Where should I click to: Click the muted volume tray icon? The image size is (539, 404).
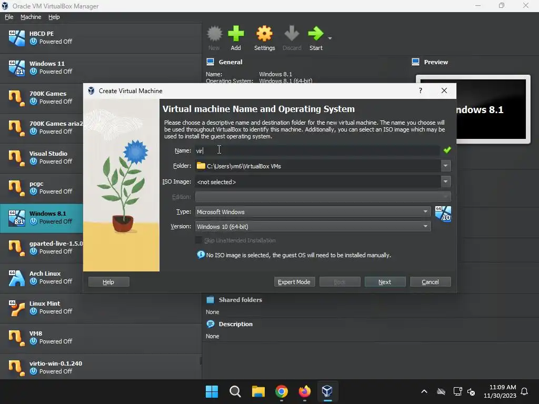[471, 391]
